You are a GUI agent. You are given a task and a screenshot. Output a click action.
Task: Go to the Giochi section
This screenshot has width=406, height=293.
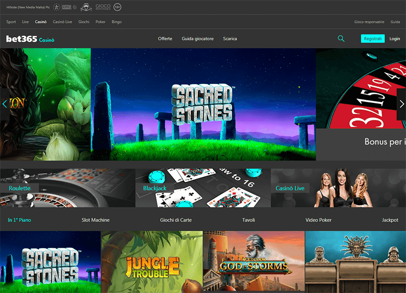(84, 22)
